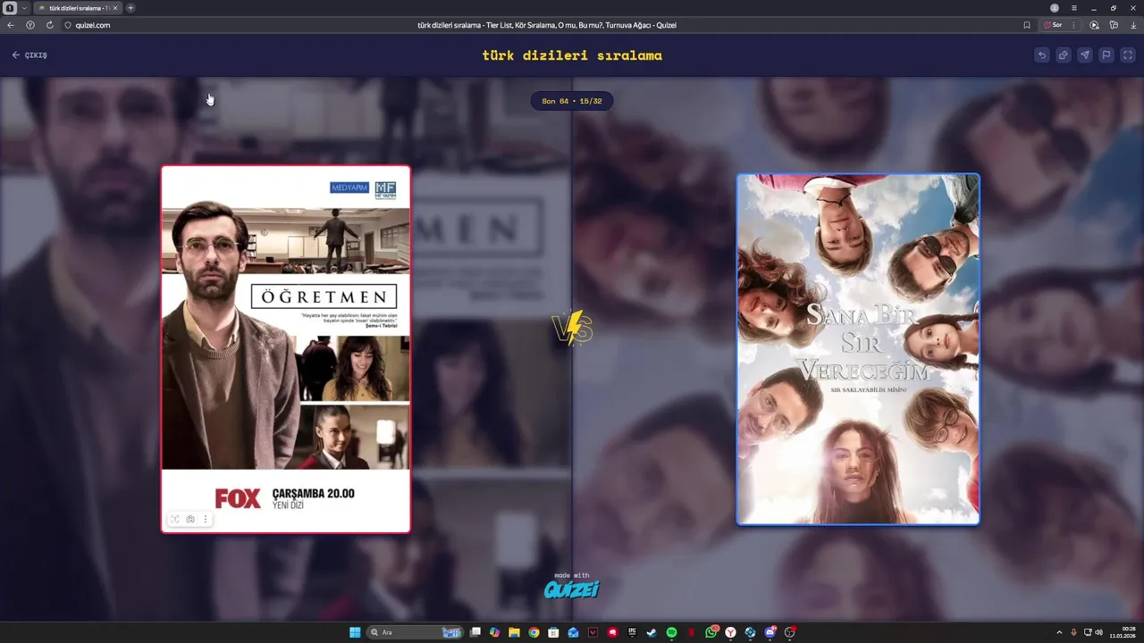Enter fullscreen mode with the corner-brackets icon
The width and height of the screenshot is (1144, 643).
[x=1127, y=55]
